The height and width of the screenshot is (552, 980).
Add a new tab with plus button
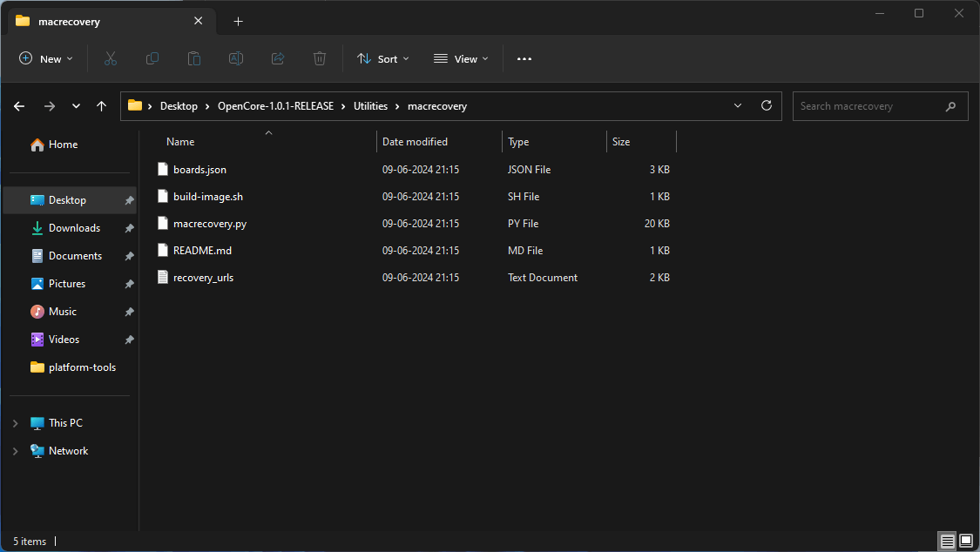tap(238, 21)
